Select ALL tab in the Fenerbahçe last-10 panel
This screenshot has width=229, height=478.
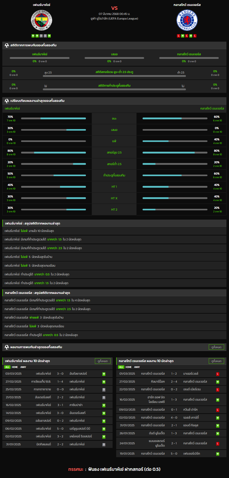point(7,367)
